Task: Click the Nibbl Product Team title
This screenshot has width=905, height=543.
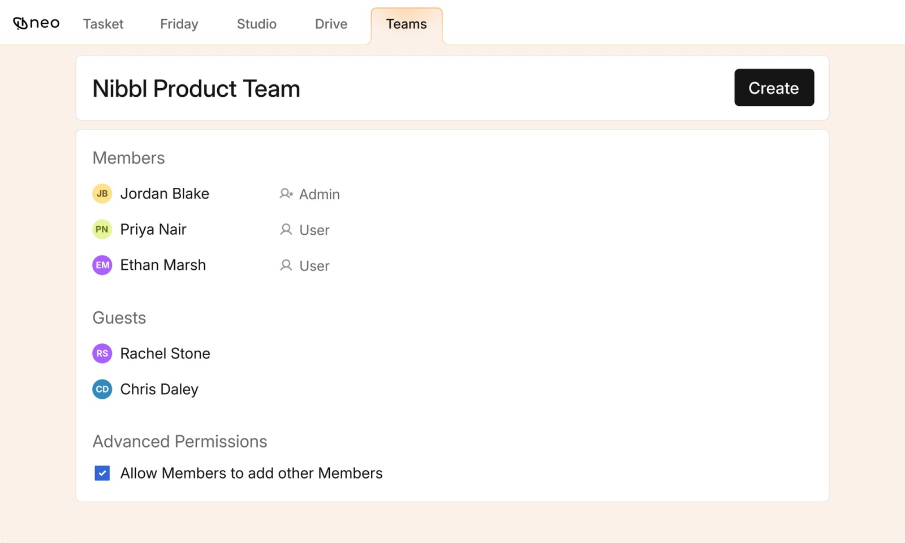Action: [196, 88]
